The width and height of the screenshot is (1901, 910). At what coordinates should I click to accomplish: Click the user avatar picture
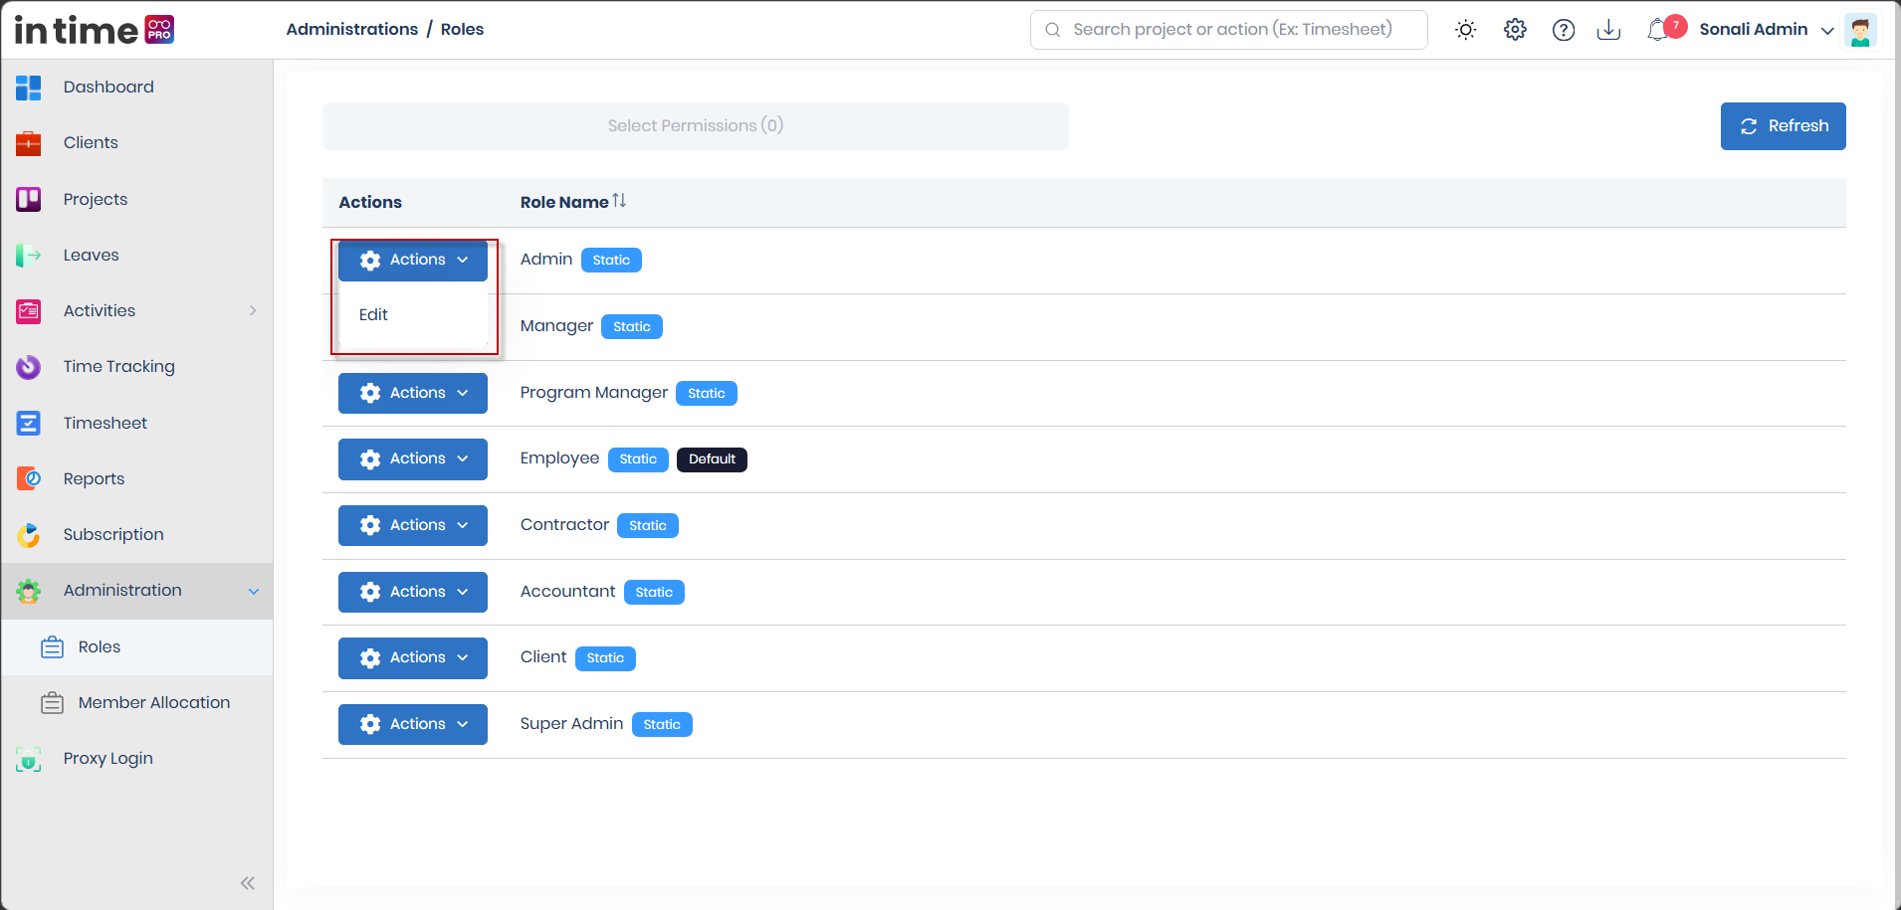[x=1860, y=30]
